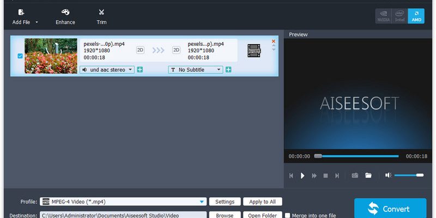Move file down with the arrow

(x=274, y=50)
